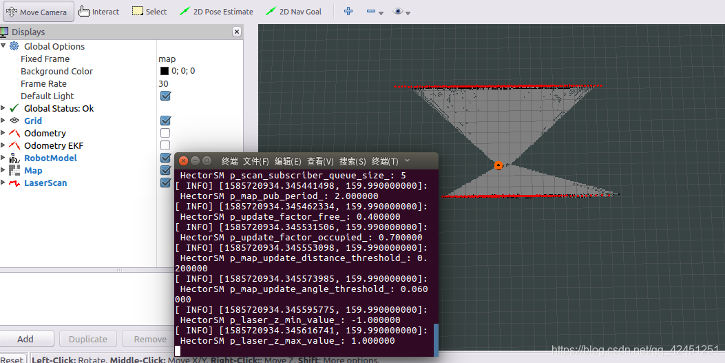Open the terminal 终端(T) menu
Image resolution: width=725 pixels, height=363 pixels.
click(x=385, y=161)
